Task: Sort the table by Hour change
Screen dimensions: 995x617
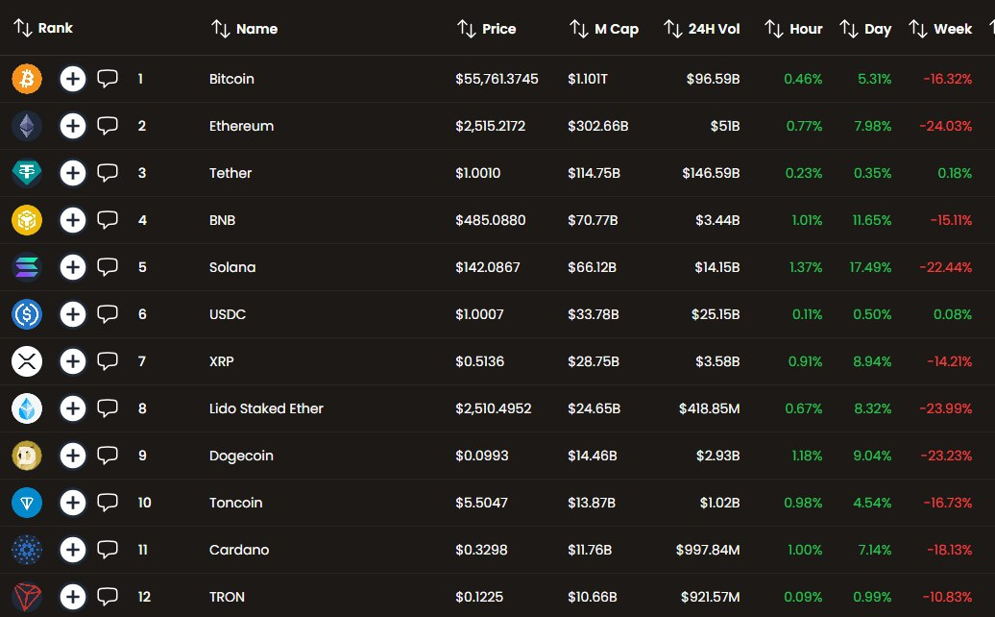Action: click(794, 29)
